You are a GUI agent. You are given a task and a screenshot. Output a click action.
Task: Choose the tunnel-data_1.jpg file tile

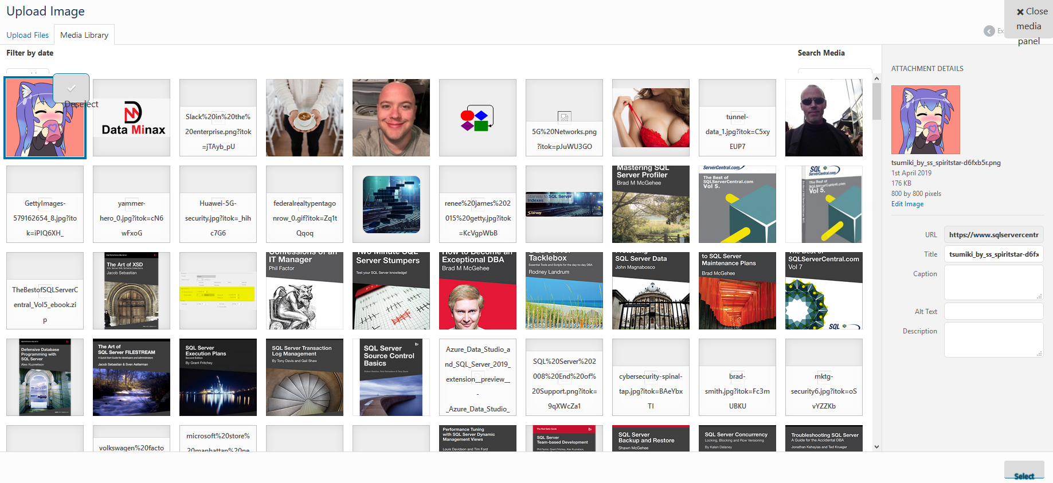coord(738,118)
